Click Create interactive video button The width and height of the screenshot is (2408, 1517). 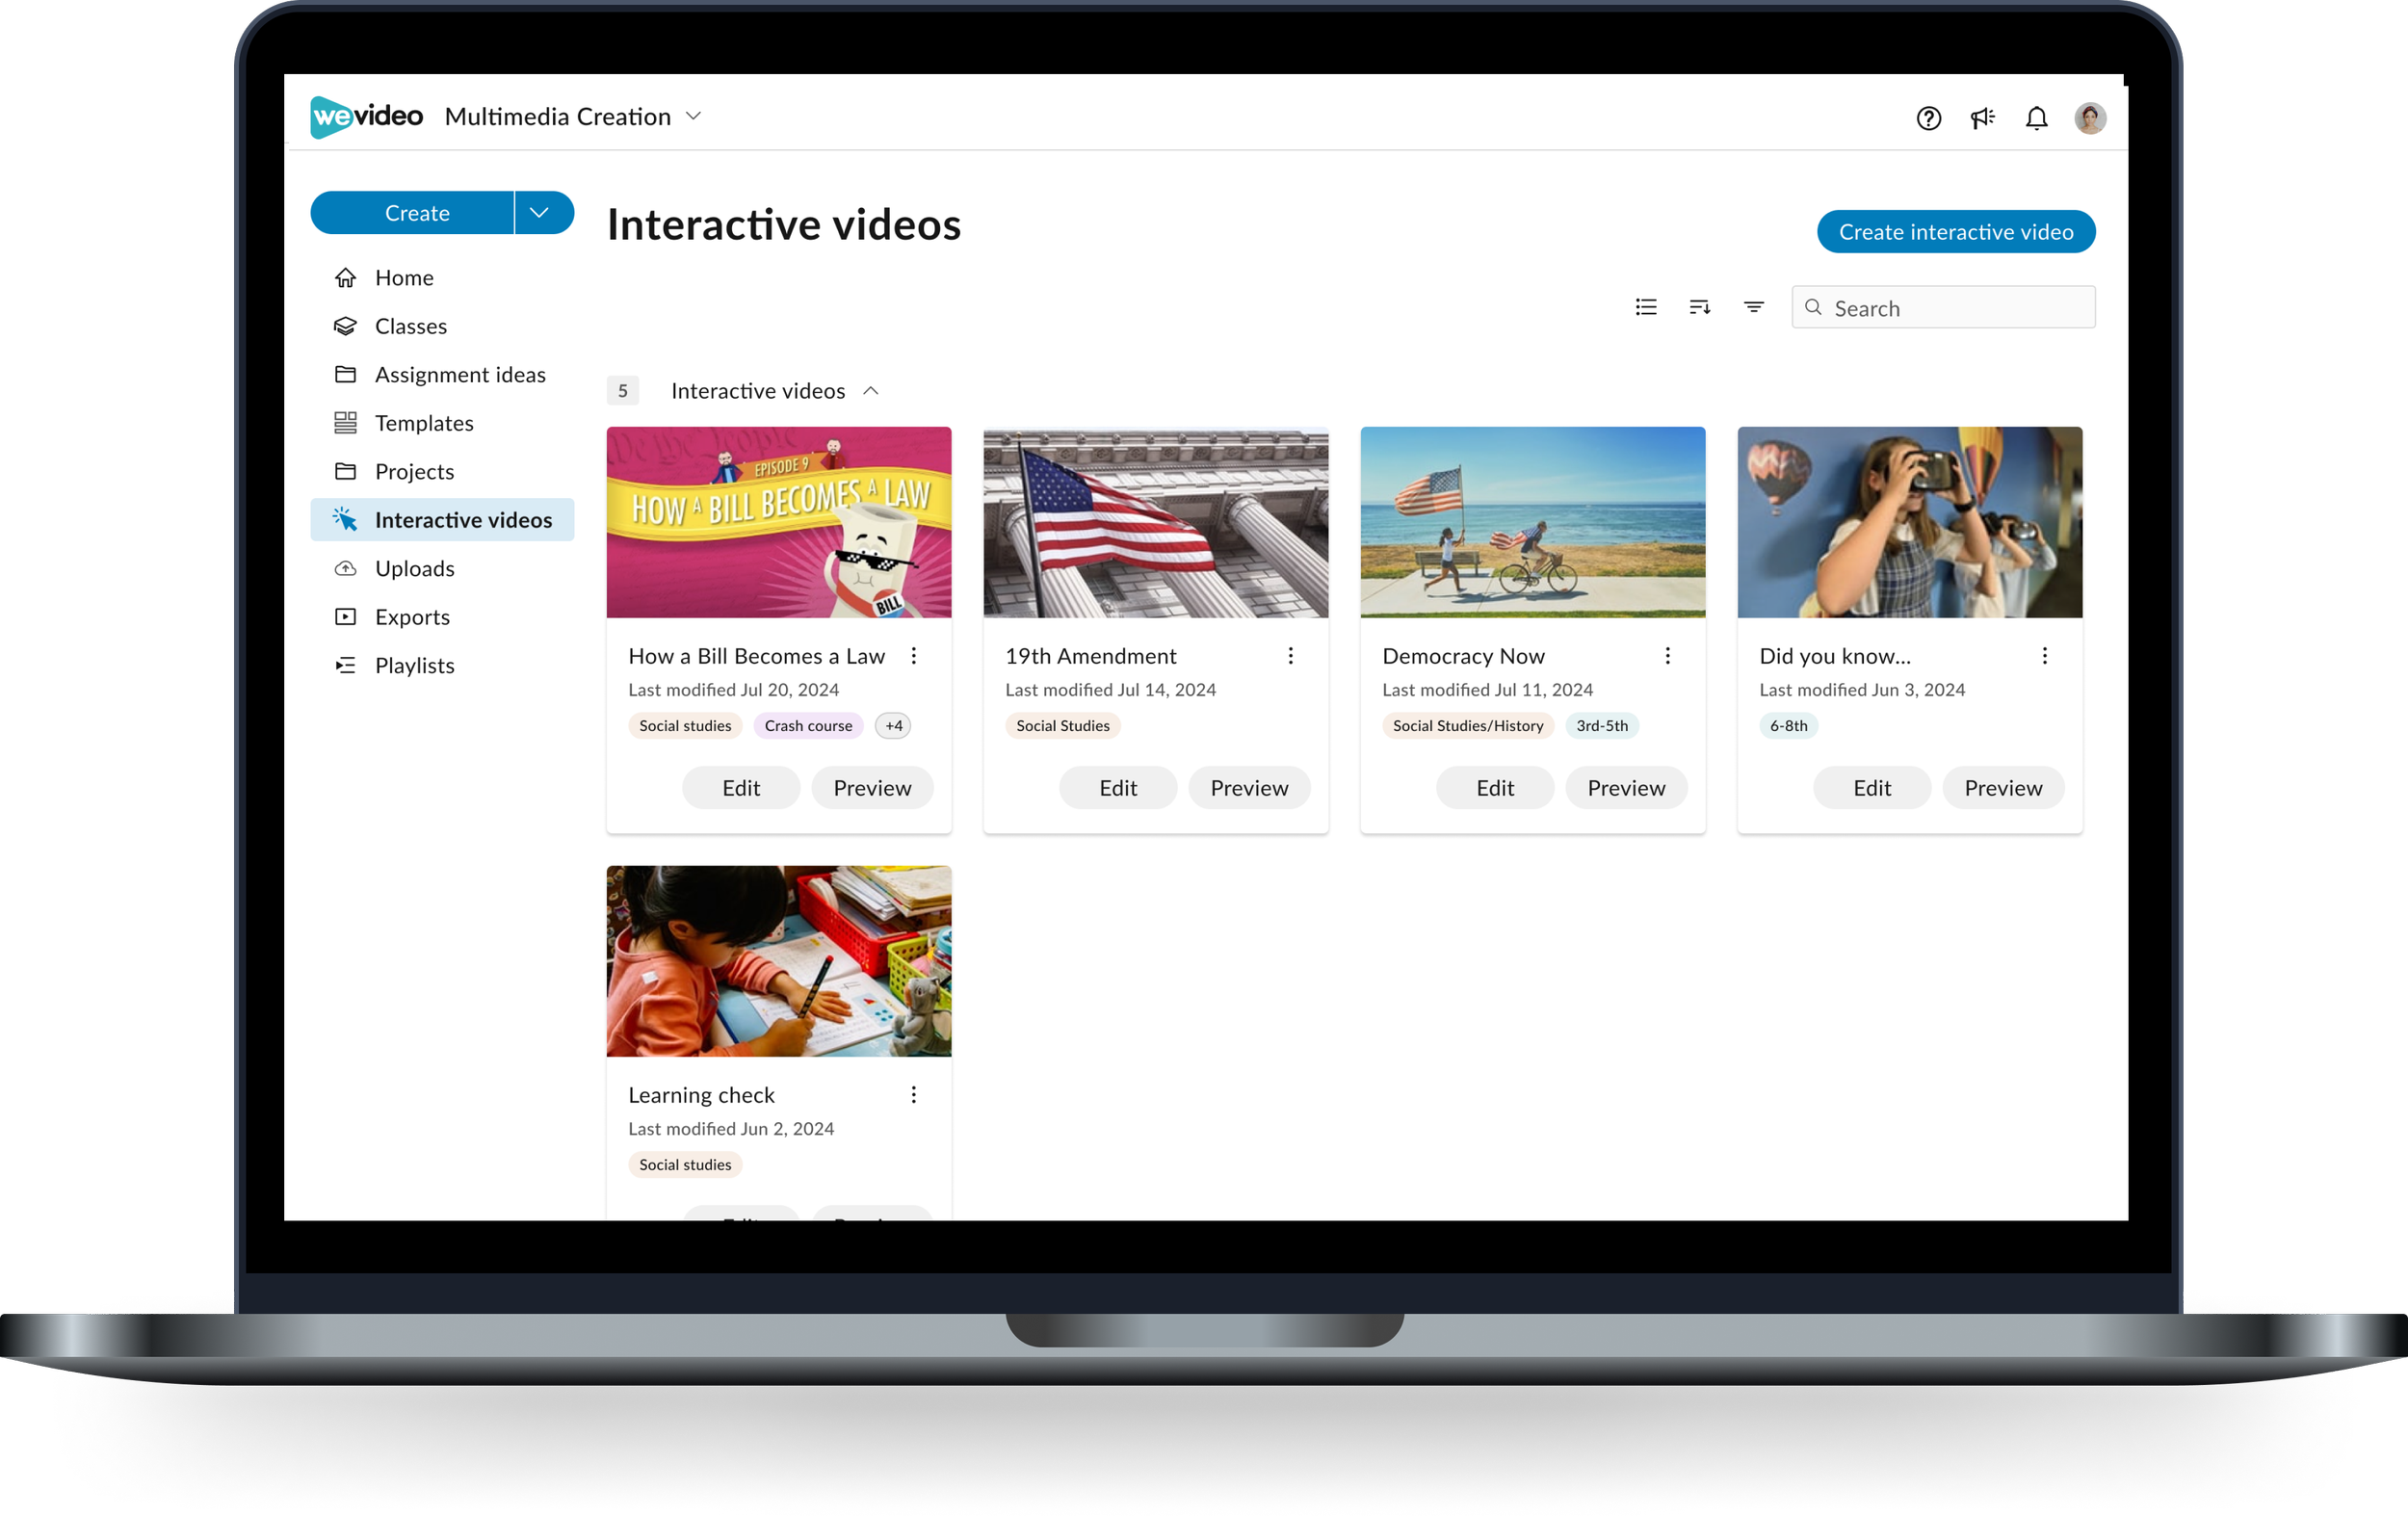pyautogui.click(x=1955, y=232)
